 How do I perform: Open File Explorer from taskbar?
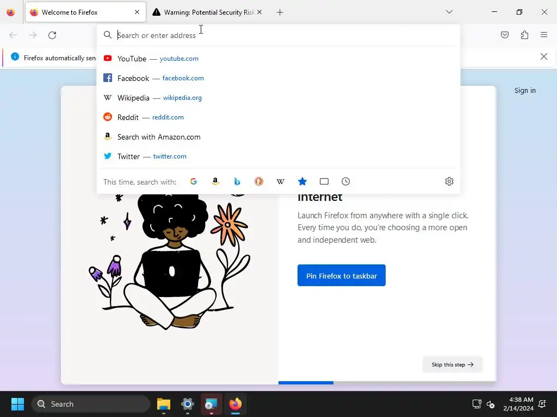(164, 404)
